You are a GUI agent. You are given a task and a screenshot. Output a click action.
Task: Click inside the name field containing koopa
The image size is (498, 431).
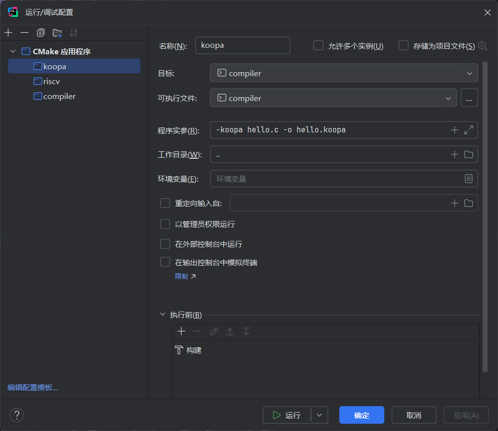coord(242,45)
